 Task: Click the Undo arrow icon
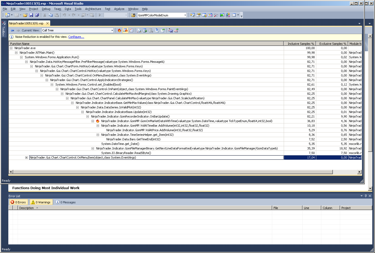click(64, 15)
